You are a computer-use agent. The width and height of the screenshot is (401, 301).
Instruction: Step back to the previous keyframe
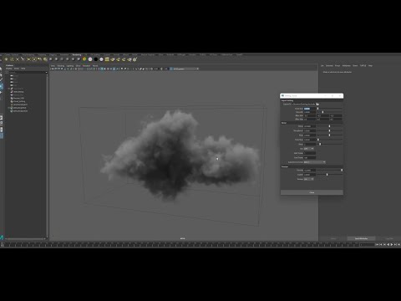point(384,244)
